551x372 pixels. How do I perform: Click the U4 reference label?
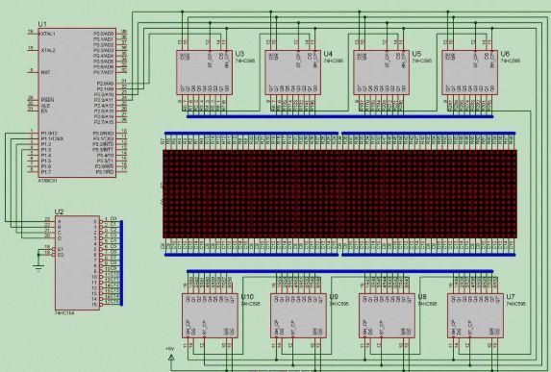(328, 54)
